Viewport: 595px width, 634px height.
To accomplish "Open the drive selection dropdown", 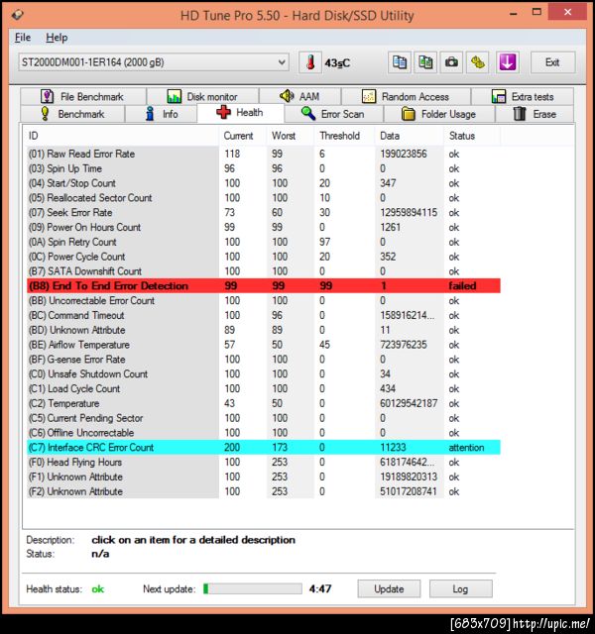I will coord(154,62).
